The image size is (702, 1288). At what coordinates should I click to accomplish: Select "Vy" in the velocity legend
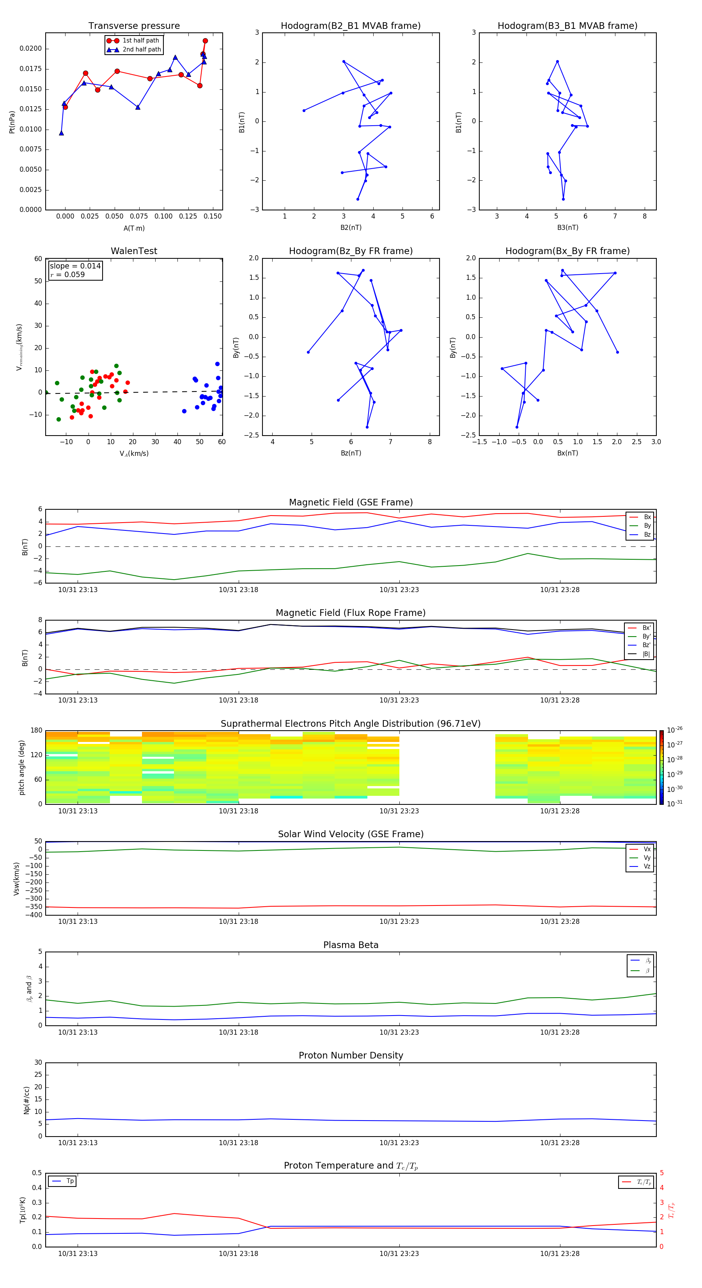(x=640, y=857)
